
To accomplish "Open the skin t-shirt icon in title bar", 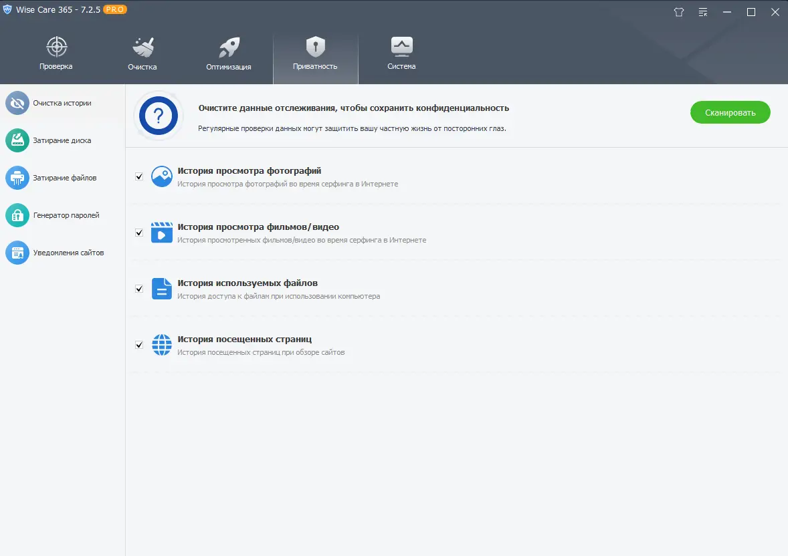I will [x=679, y=12].
